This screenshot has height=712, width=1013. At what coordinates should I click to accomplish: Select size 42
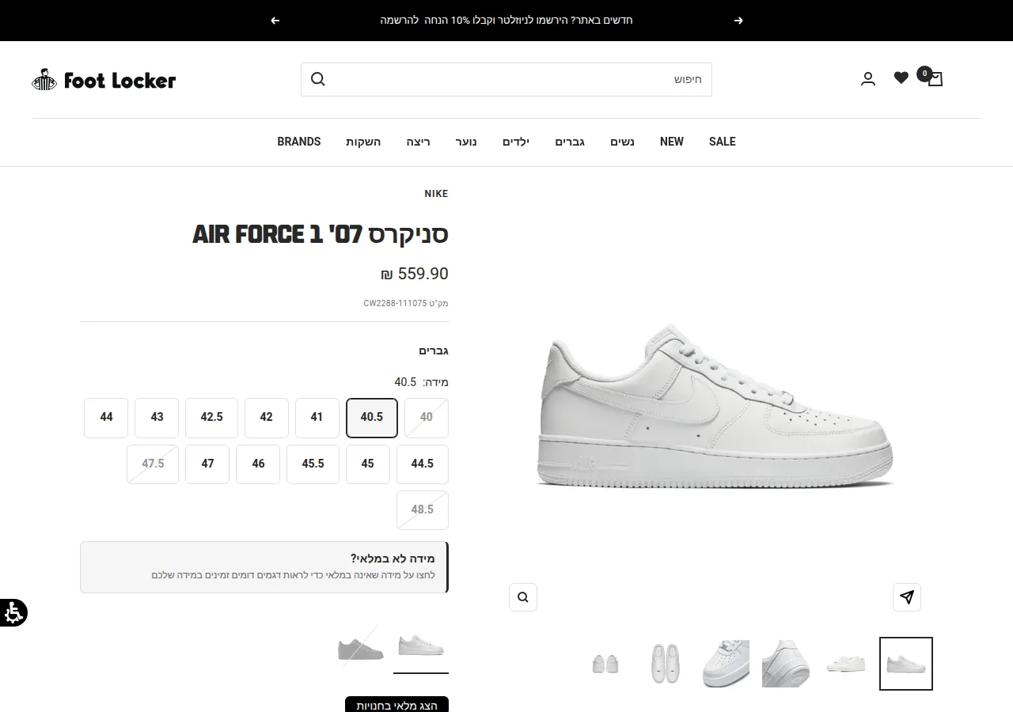267,418
